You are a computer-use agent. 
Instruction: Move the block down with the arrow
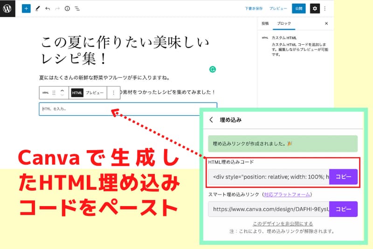pyautogui.click(x=62, y=95)
